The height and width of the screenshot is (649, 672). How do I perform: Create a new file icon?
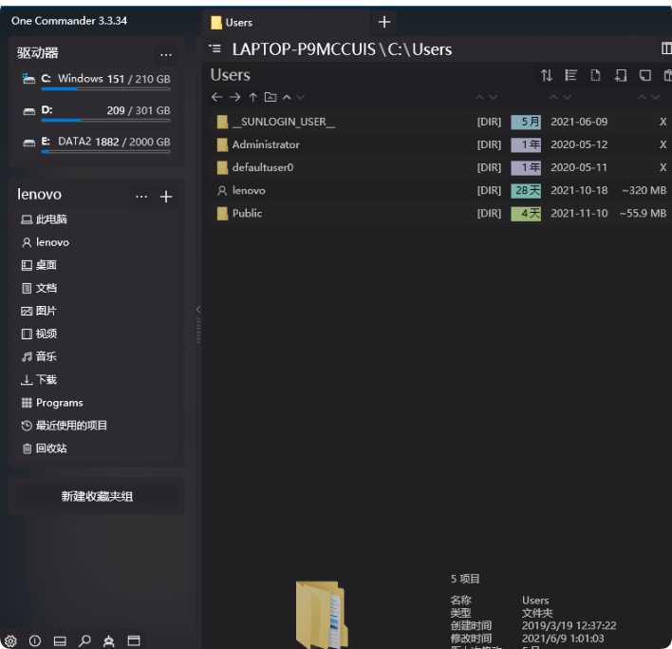coord(596,75)
